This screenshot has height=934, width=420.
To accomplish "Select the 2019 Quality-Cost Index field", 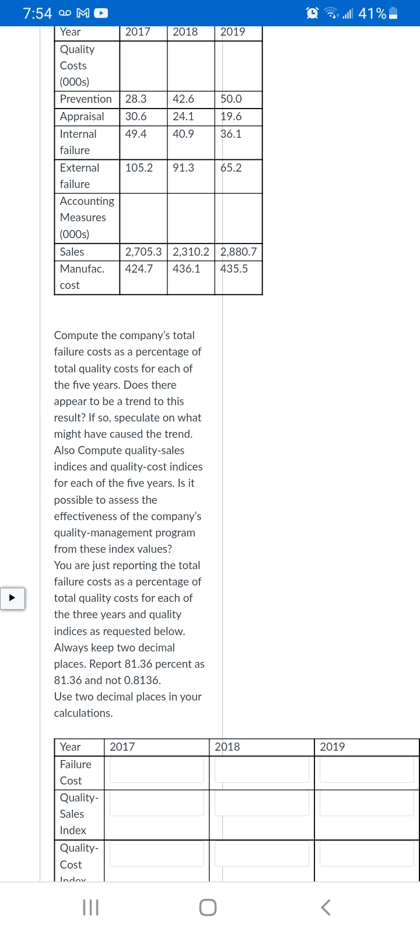I will pyautogui.click(x=366, y=853).
